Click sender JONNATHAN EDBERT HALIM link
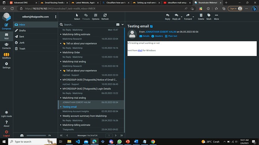 pyautogui.click(x=161, y=32)
